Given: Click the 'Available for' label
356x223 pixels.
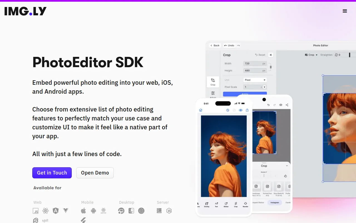Looking at the screenshot, I should coord(47,188).
